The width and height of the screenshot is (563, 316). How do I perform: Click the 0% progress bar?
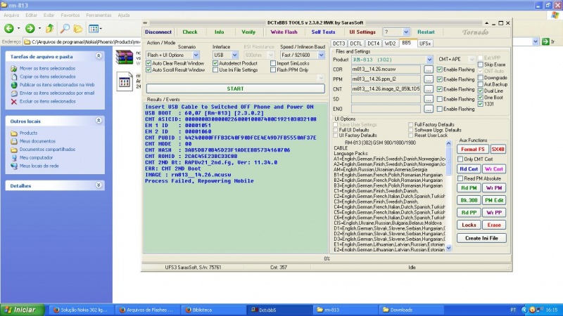327,258
